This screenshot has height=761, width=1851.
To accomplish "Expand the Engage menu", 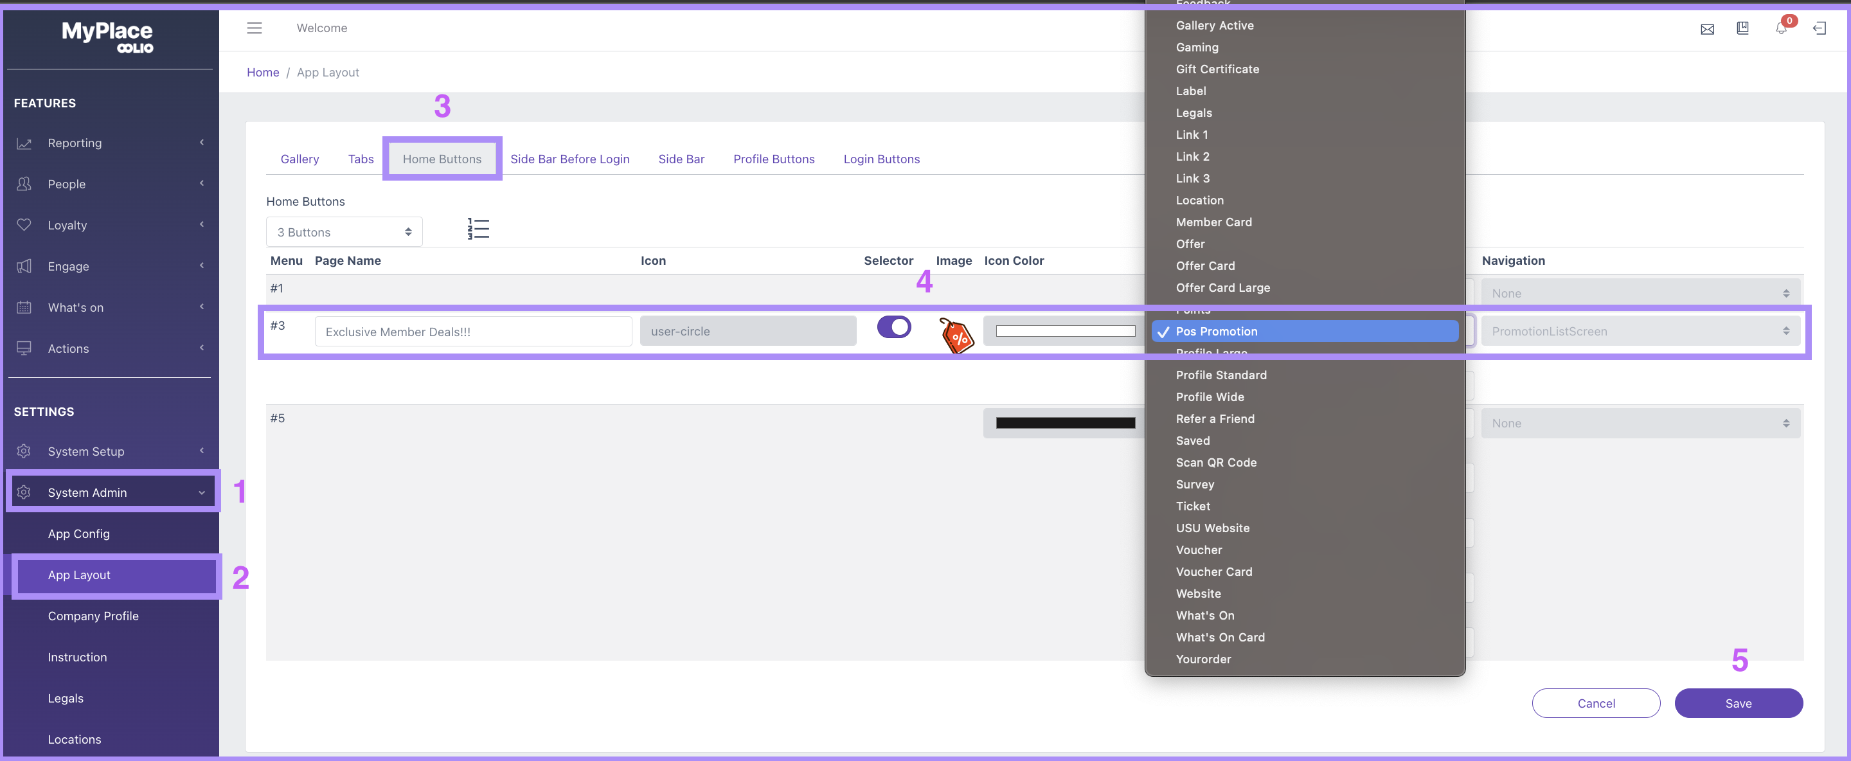I will pyautogui.click(x=202, y=265).
